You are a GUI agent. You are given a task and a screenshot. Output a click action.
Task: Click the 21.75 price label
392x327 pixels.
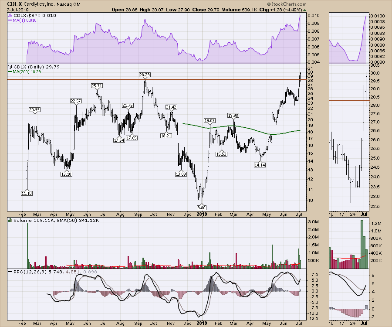[128, 106]
